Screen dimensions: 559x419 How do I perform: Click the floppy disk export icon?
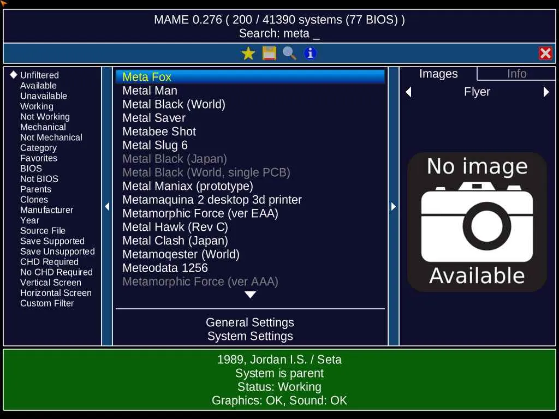tap(269, 54)
